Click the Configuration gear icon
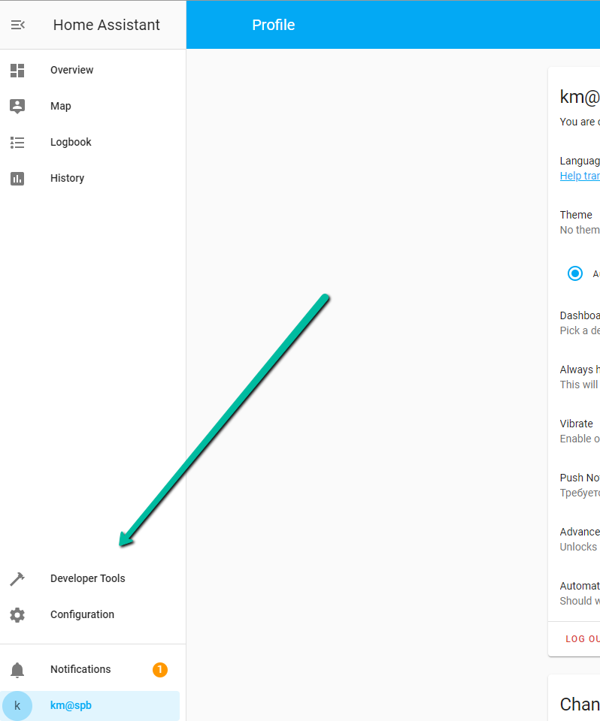This screenshot has width=600, height=721. [17, 614]
